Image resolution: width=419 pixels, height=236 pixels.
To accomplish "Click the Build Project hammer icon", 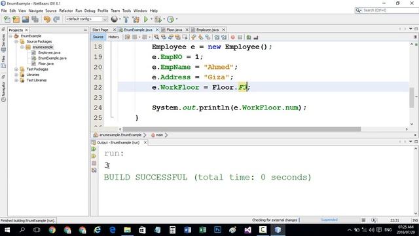I will coord(126,19).
